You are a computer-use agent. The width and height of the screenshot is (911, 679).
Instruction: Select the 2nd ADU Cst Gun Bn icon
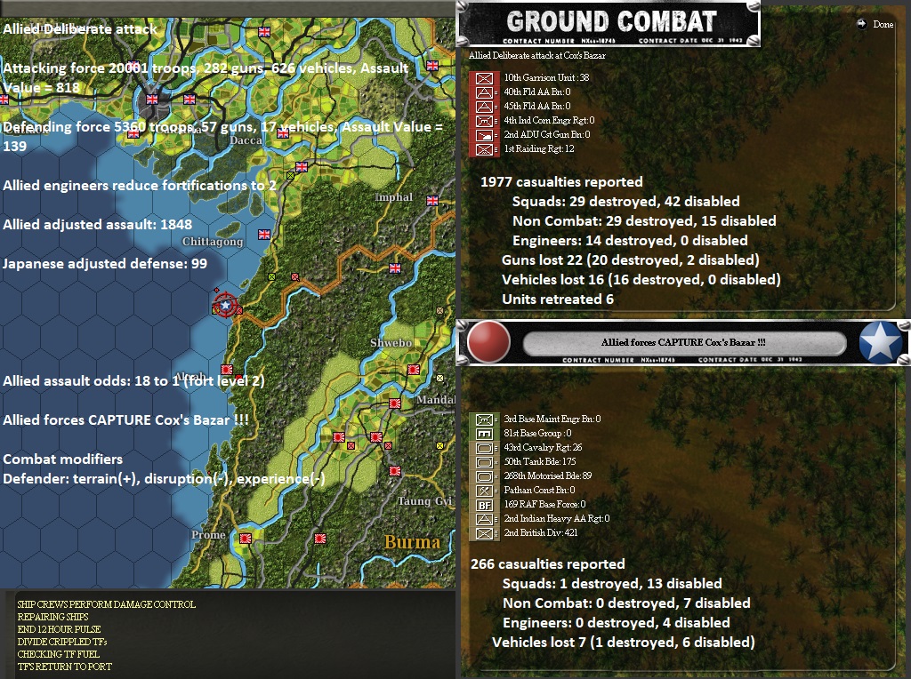(x=485, y=135)
